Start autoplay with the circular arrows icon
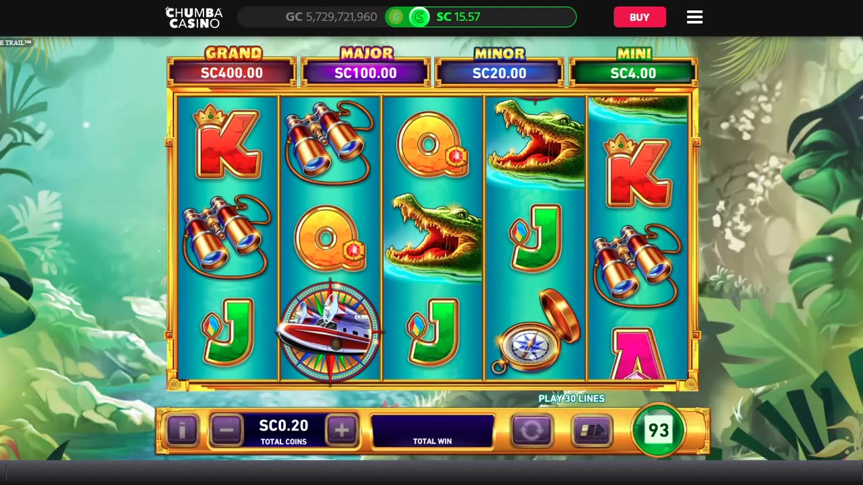The width and height of the screenshot is (863, 485). point(531,430)
